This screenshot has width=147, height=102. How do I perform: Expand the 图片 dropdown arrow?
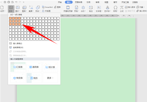[20, 11]
